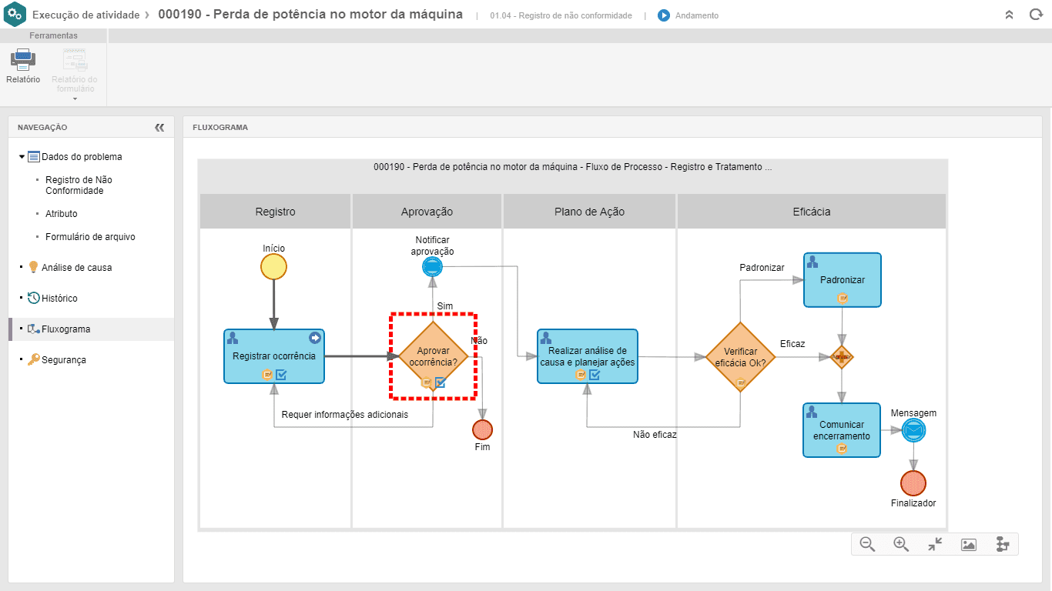Toggle the checkbox icon on Registrar ocorrência

click(281, 375)
